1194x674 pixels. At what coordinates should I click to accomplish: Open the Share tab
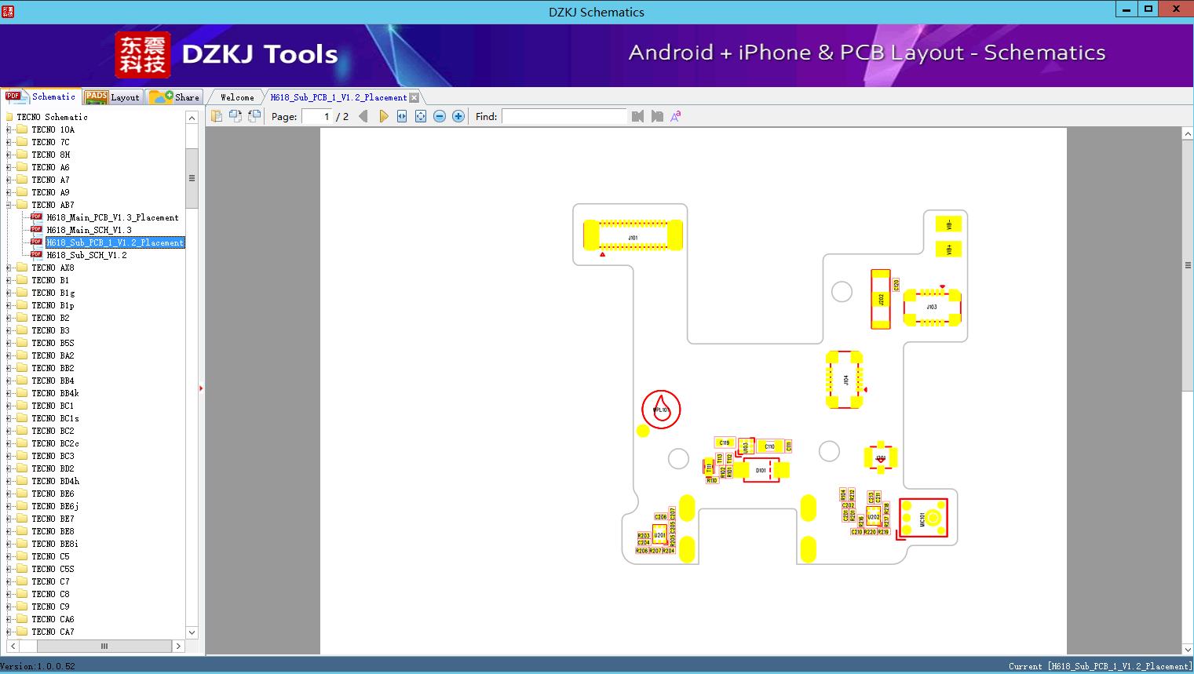(174, 97)
